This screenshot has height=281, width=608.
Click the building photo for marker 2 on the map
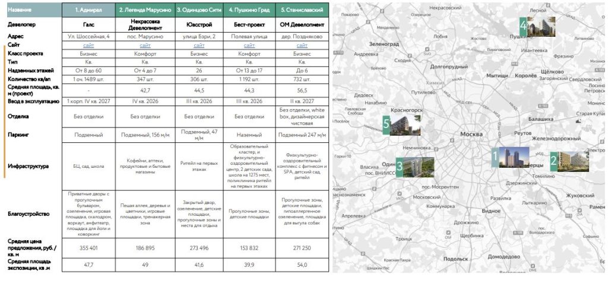[x=573, y=162]
